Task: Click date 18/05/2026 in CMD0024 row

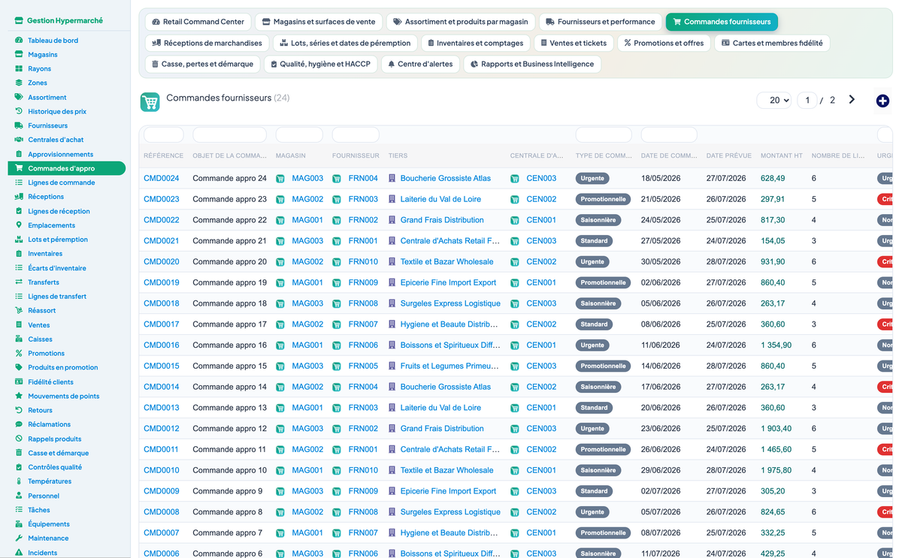Action: tap(661, 179)
